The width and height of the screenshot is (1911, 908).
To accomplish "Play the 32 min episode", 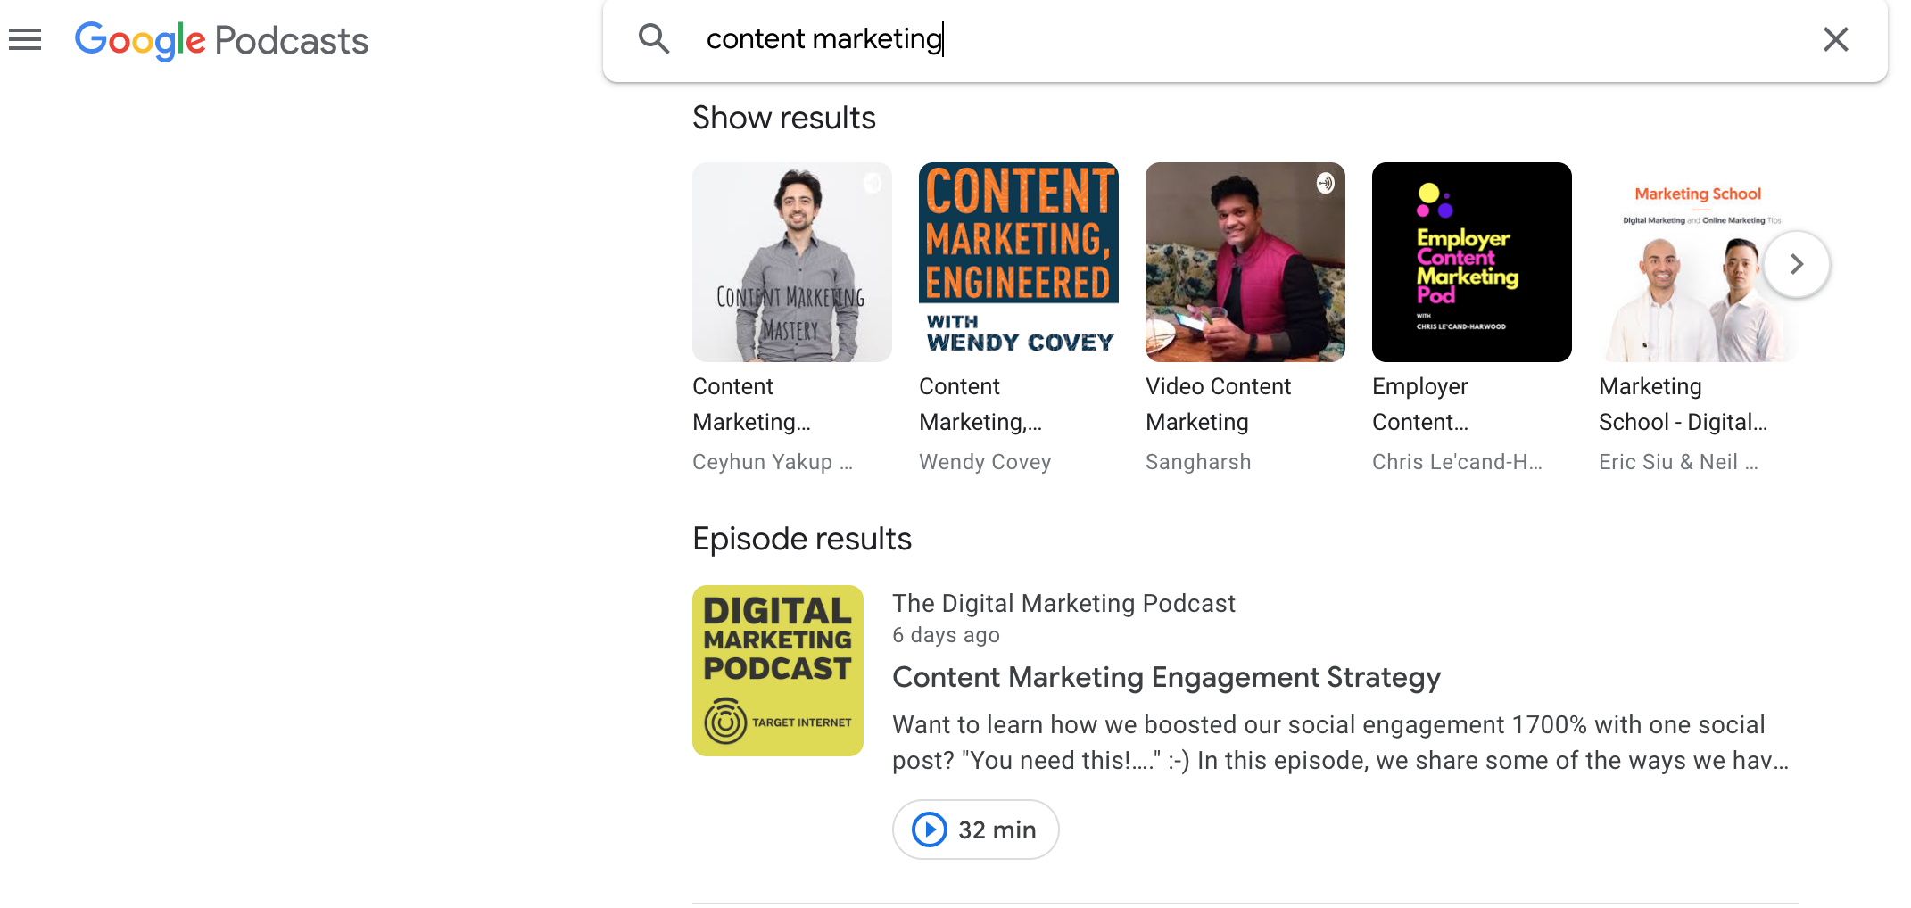I will 975,830.
